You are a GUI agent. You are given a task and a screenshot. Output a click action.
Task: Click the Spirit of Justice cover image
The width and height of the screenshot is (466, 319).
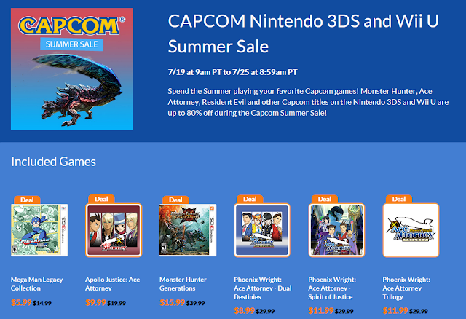[336, 230]
